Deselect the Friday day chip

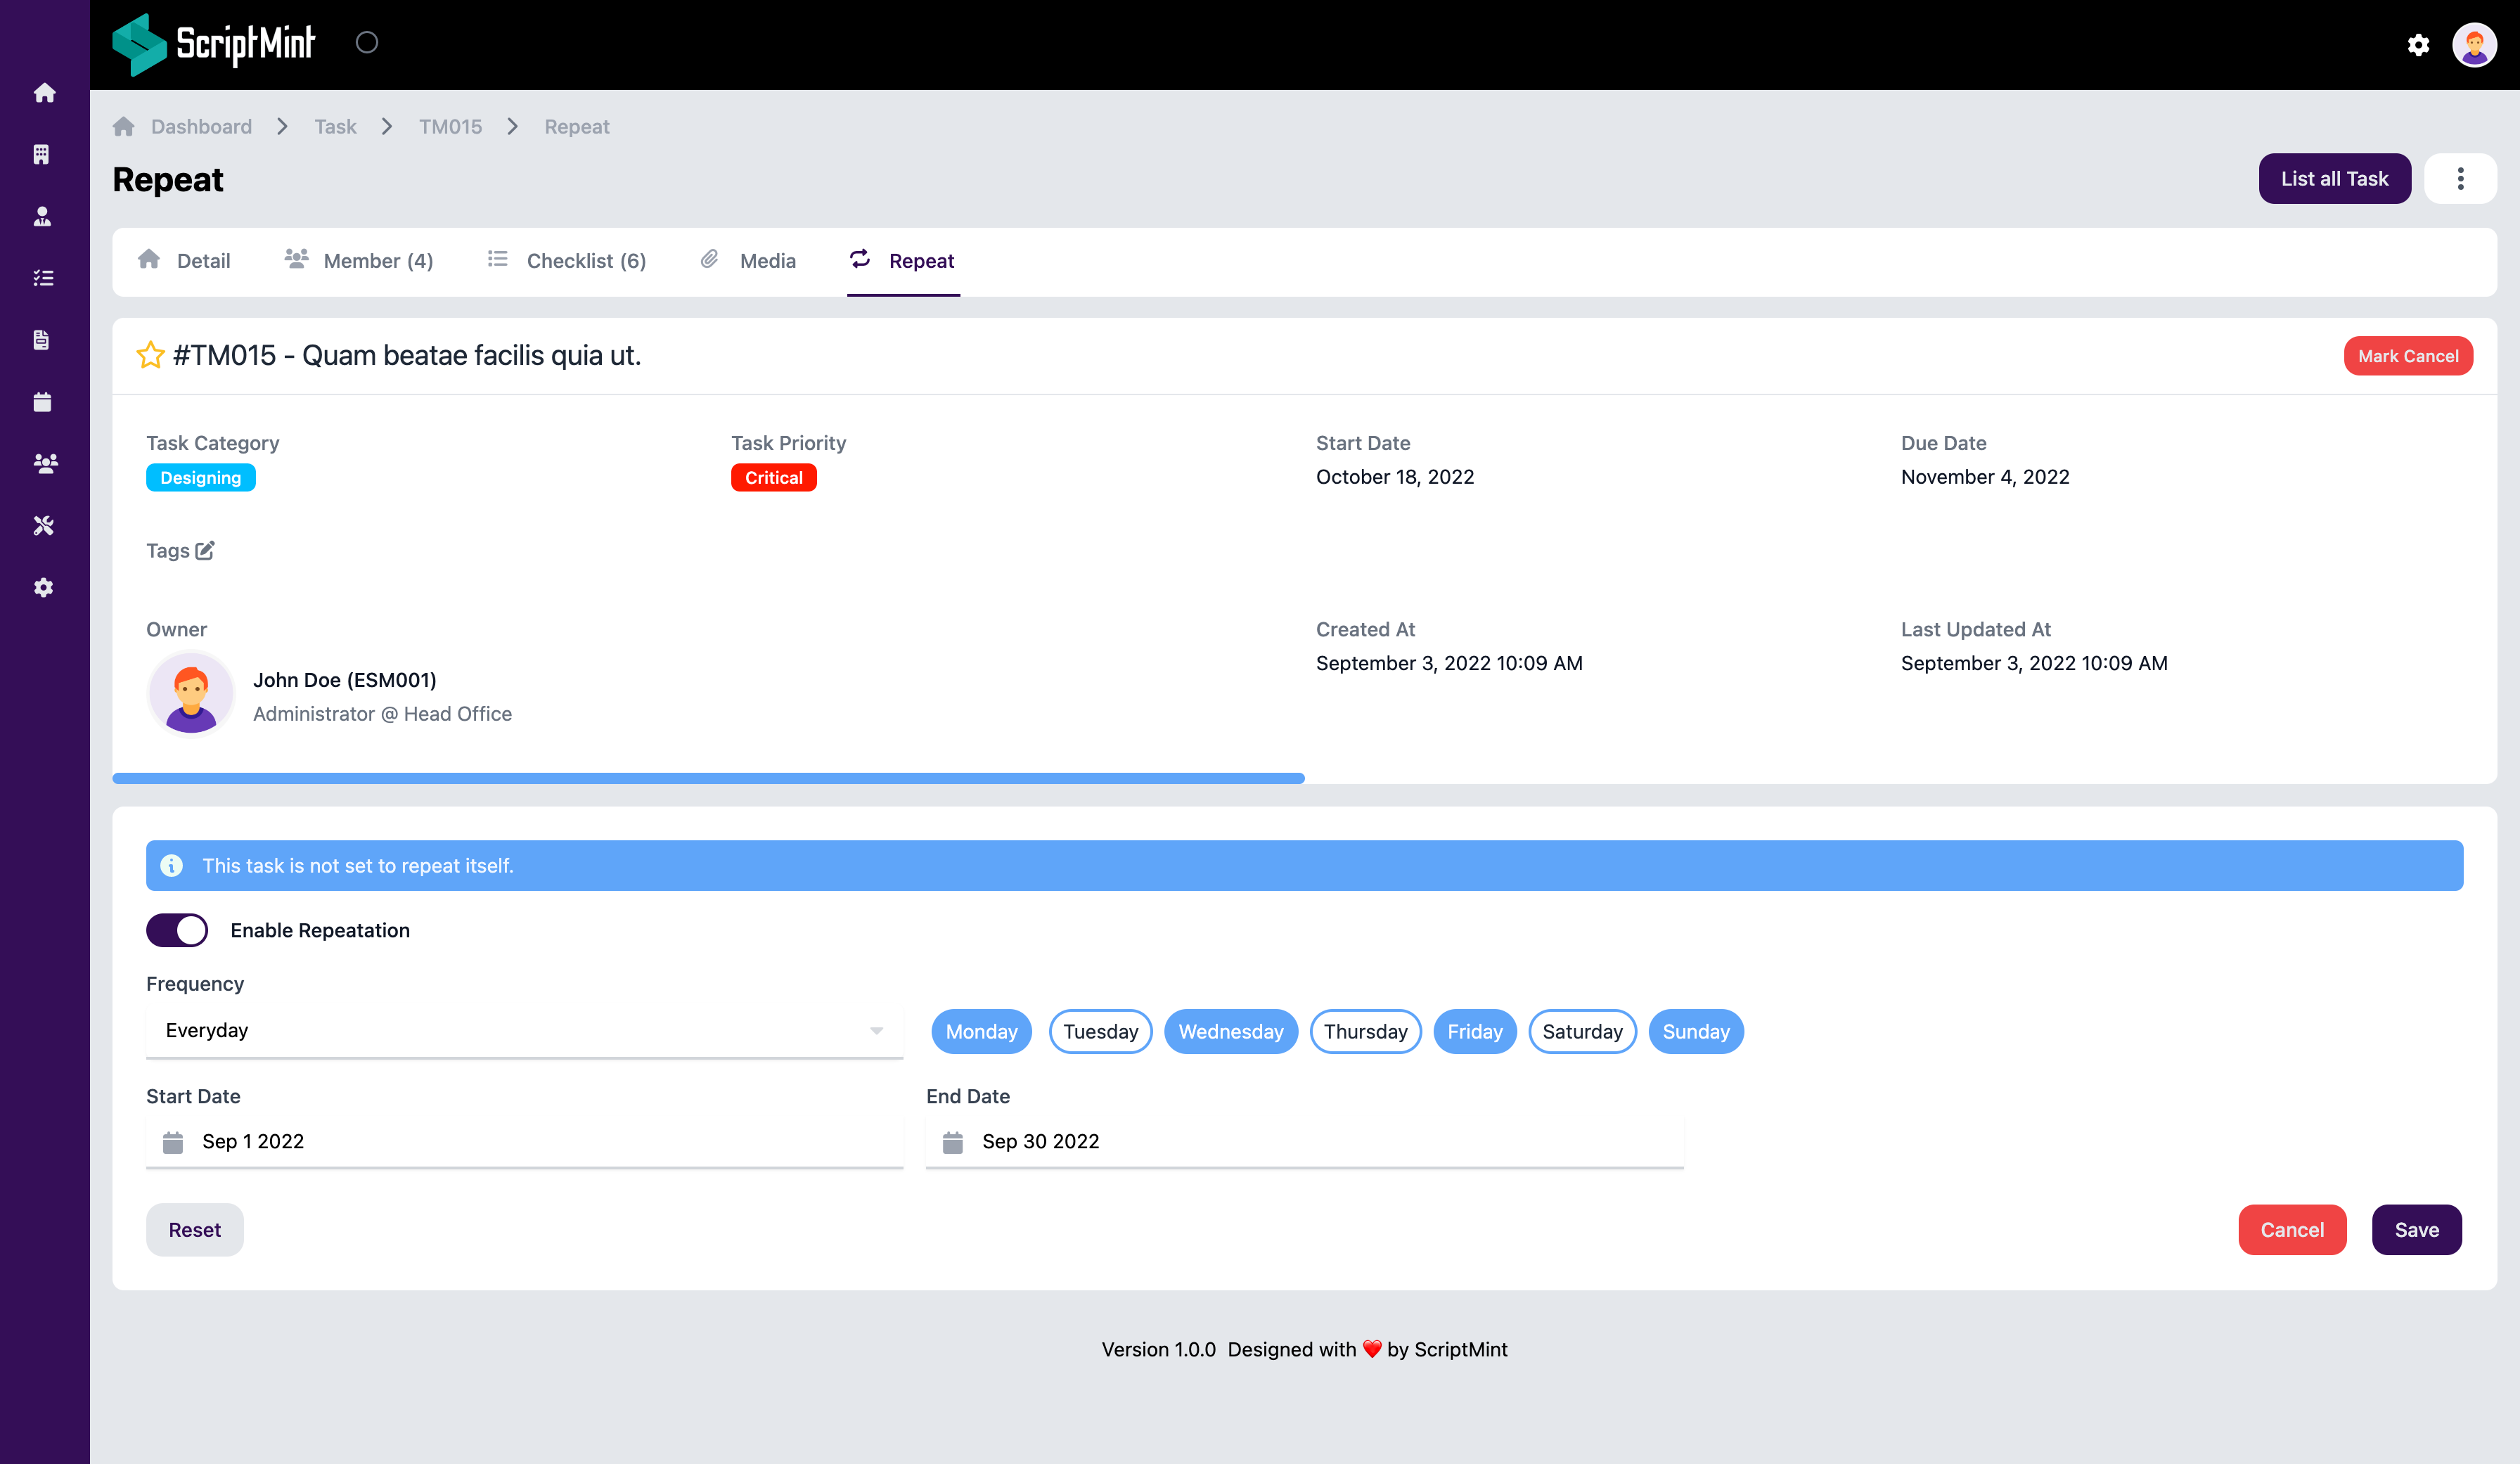[1474, 1031]
